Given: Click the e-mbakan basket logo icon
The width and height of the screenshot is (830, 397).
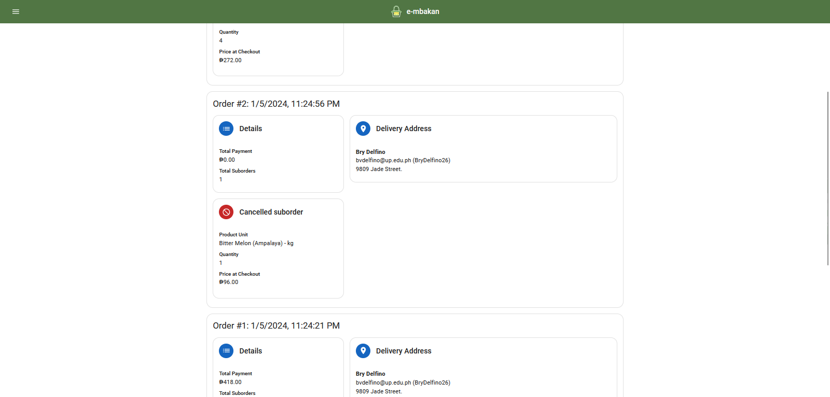Looking at the screenshot, I should pos(396,11).
